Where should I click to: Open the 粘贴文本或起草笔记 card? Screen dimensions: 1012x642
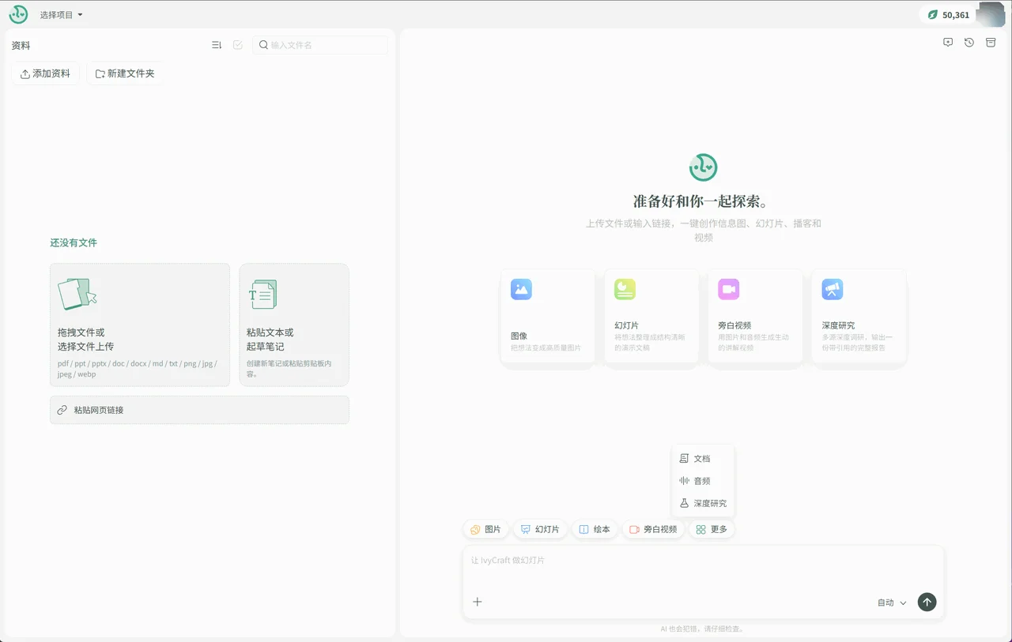[x=294, y=325]
